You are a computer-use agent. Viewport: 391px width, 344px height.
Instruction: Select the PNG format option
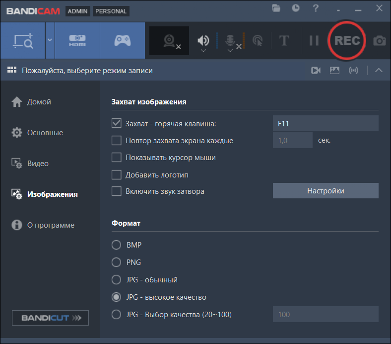tap(117, 262)
